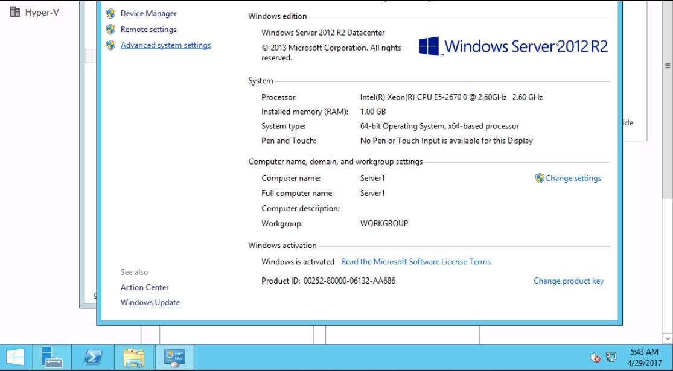
Task: Click the taskbar clock showing 5:43 AM
Action: tap(645, 357)
